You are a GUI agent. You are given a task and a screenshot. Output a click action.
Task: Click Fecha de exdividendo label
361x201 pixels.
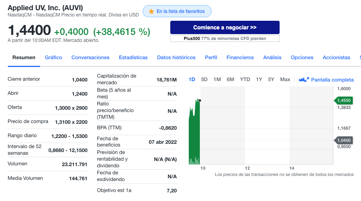click(x=111, y=176)
